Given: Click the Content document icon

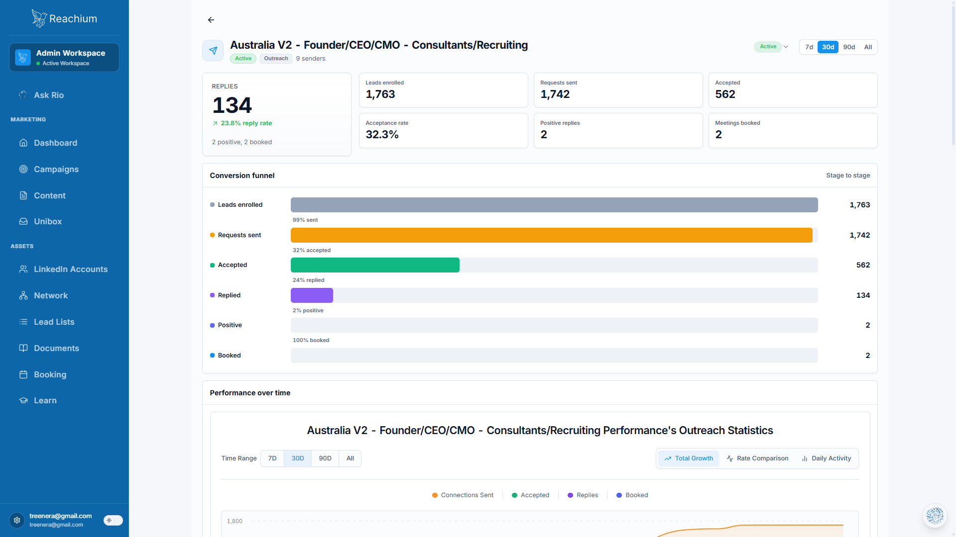Looking at the screenshot, I should click(x=23, y=195).
